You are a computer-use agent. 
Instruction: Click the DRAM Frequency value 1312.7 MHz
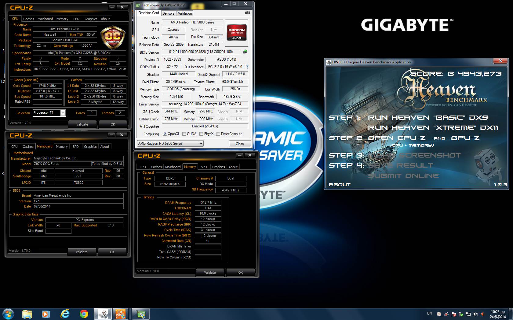point(208,202)
